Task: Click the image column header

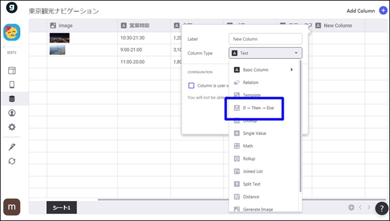Action: [x=82, y=25]
